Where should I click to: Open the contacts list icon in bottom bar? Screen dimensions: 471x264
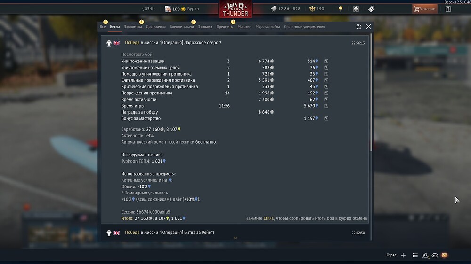coord(415,256)
